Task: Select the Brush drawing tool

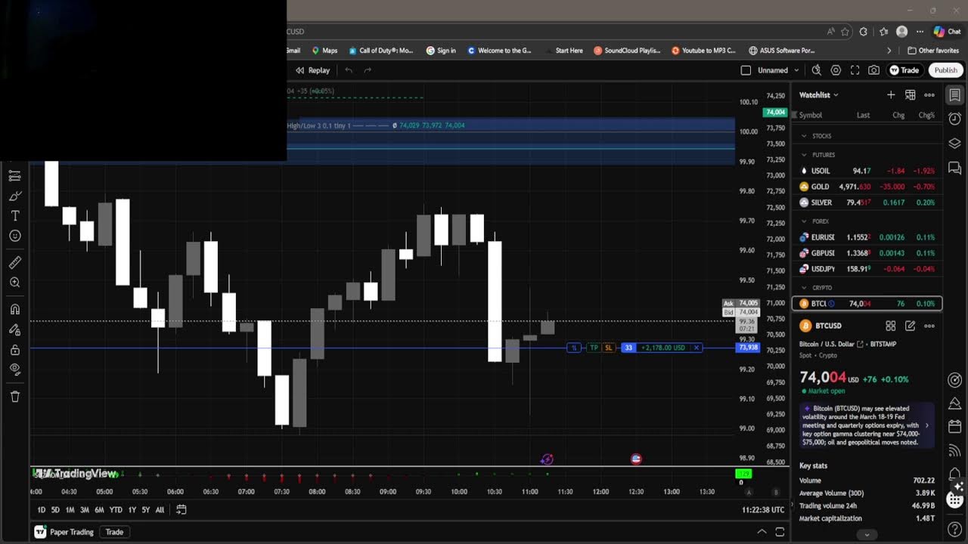Action: click(x=14, y=196)
